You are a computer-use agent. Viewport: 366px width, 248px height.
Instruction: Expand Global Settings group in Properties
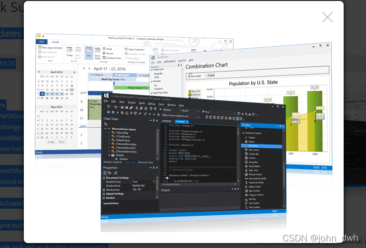pyautogui.click(x=104, y=194)
